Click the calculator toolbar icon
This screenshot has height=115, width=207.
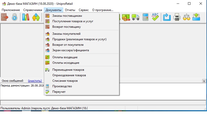145,17
